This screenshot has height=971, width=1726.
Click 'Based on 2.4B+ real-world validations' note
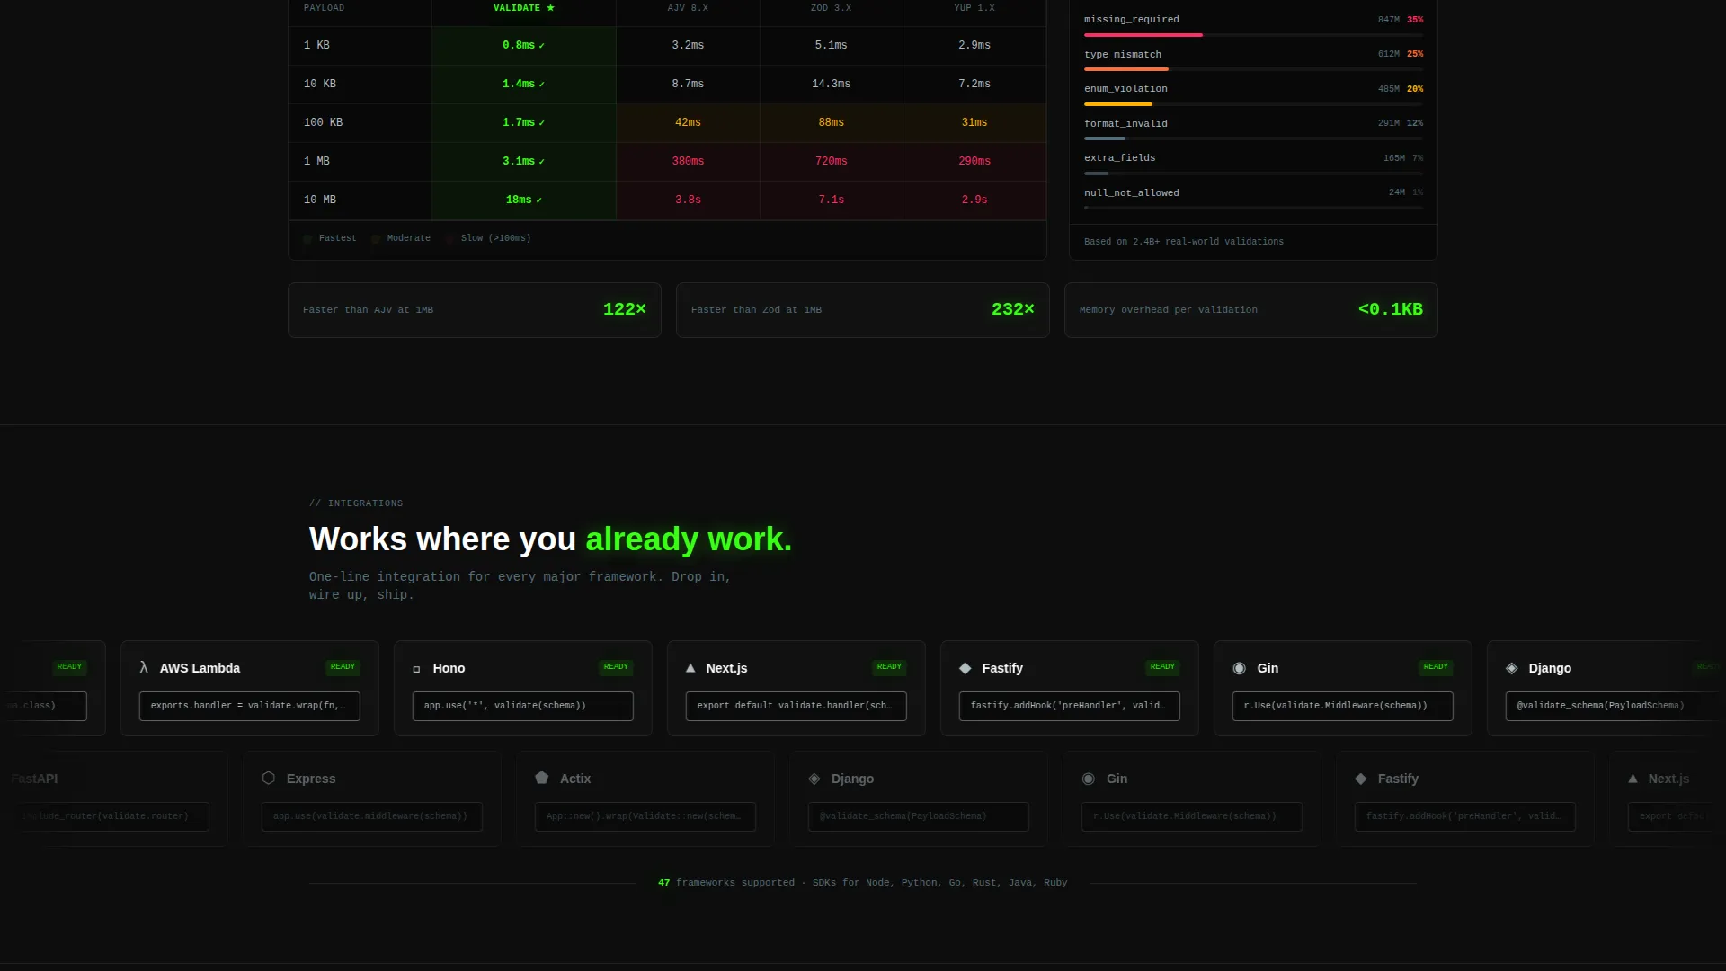click(x=1183, y=242)
